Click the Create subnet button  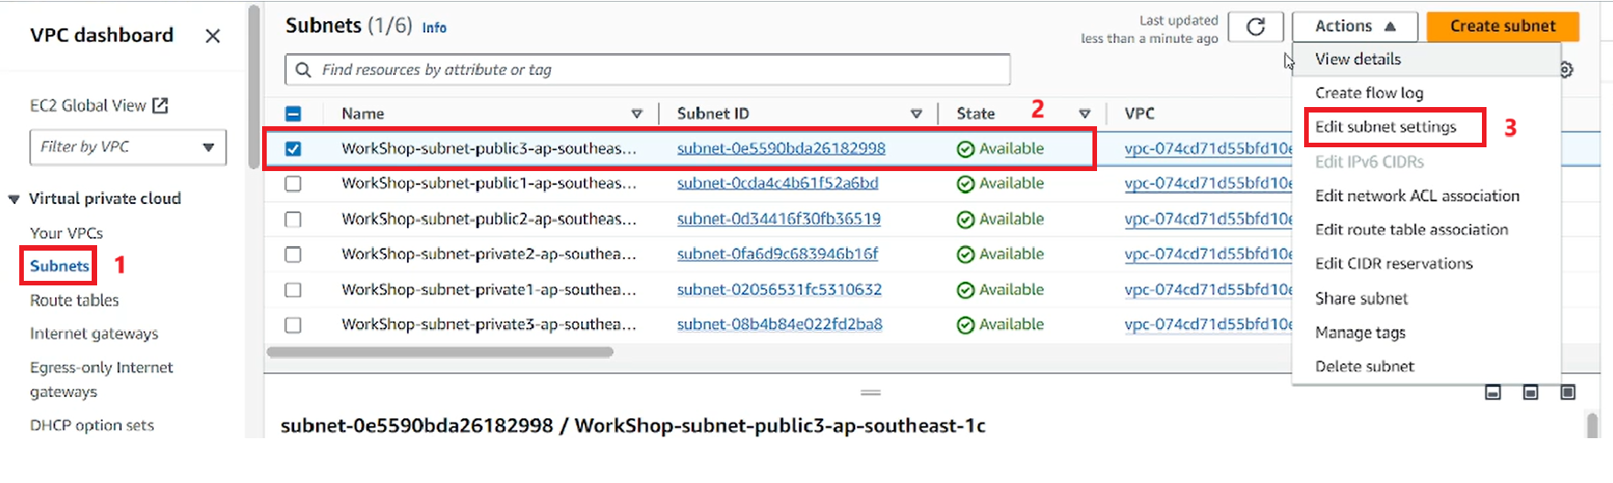[1503, 27]
